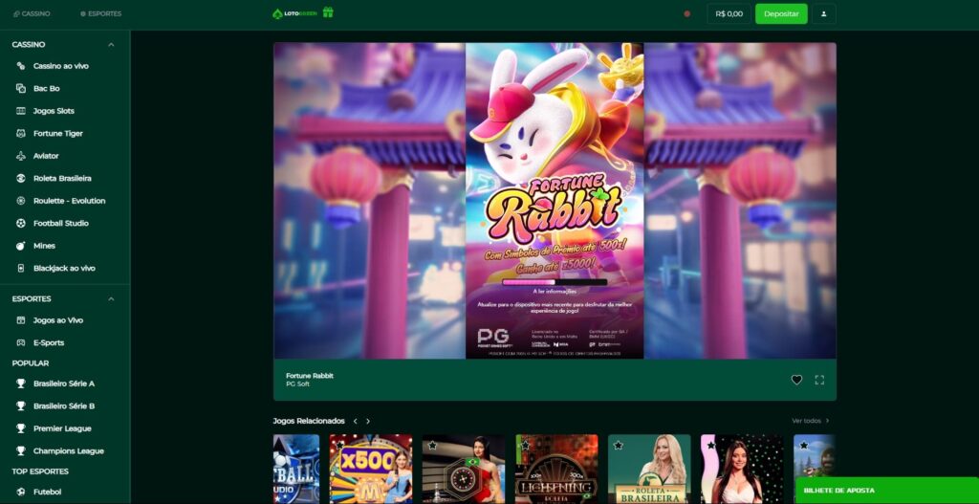Viewport: 979px width, 504px height.
Task: Click the Roulette - Evolution icon
Action: [x=21, y=201]
